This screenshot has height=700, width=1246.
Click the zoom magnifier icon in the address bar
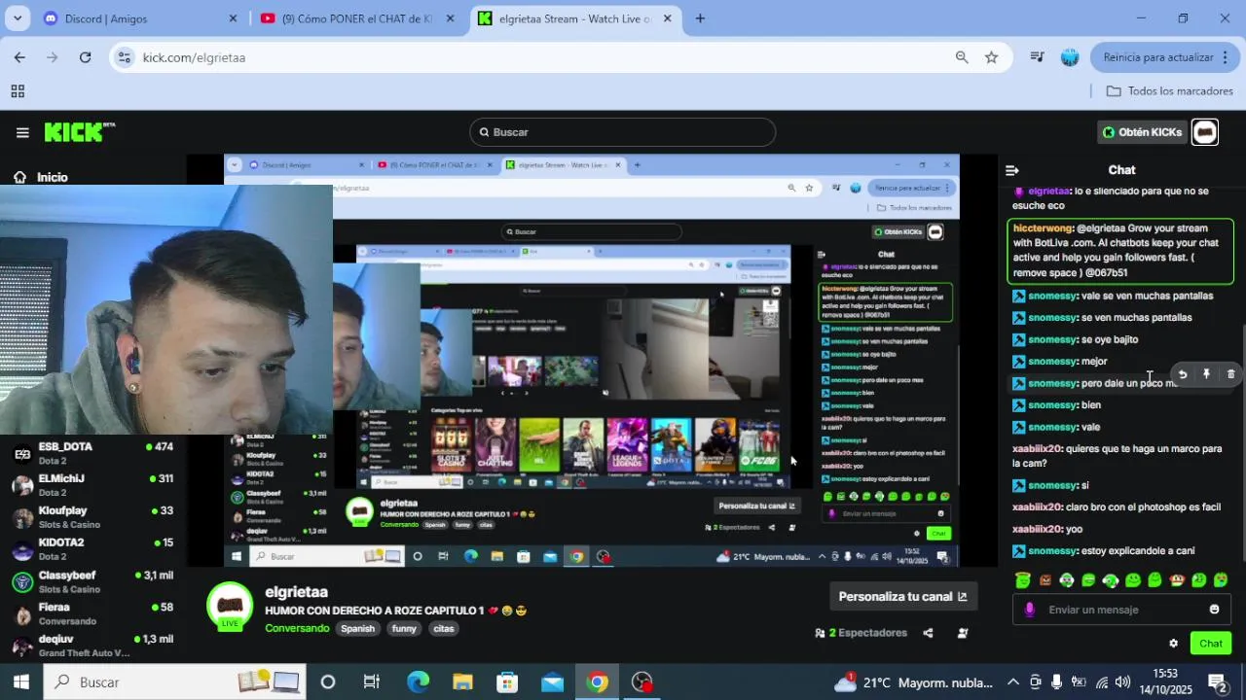point(962,57)
